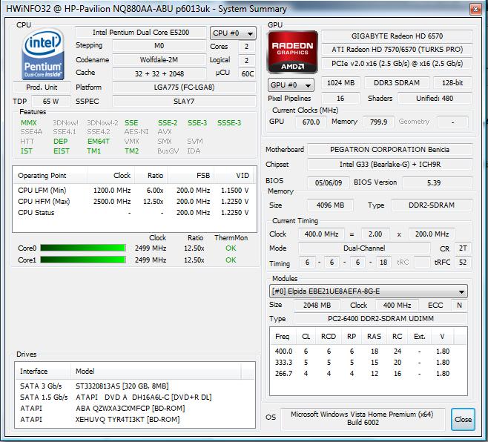Click the PCIe v2.0 x16 bus field
The height and width of the screenshot is (442, 488).
pyautogui.click(x=397, y=64)
